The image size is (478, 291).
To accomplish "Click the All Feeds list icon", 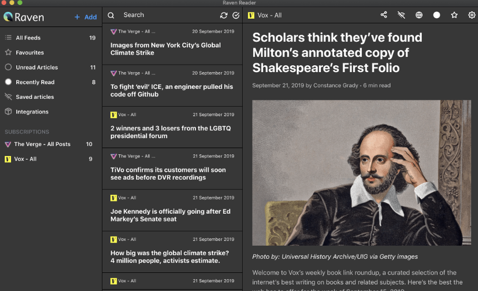I will (8, 37).
